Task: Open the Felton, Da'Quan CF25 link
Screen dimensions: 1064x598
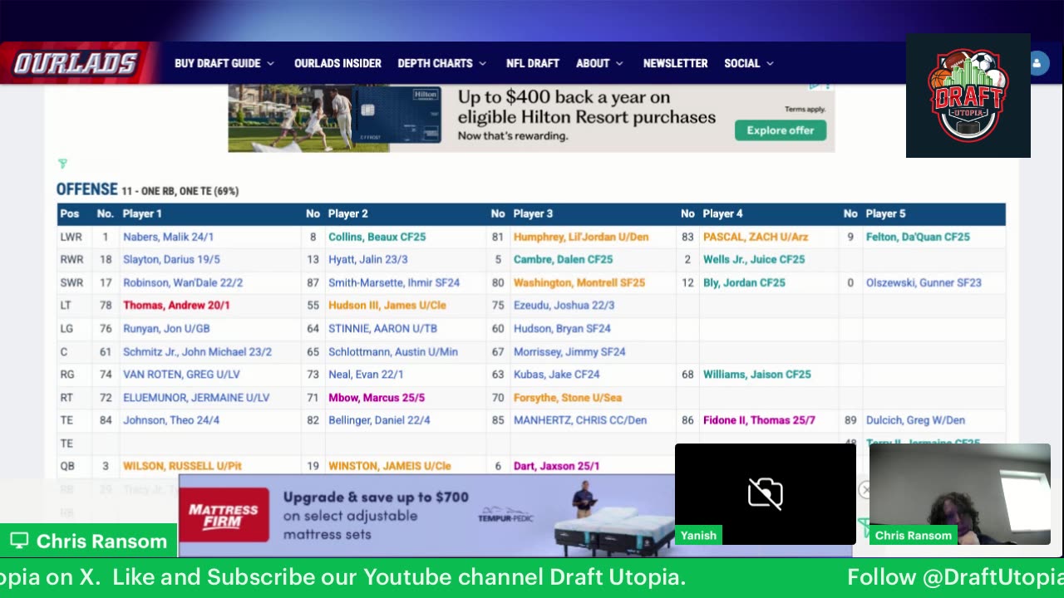Action: coord(918,237)
